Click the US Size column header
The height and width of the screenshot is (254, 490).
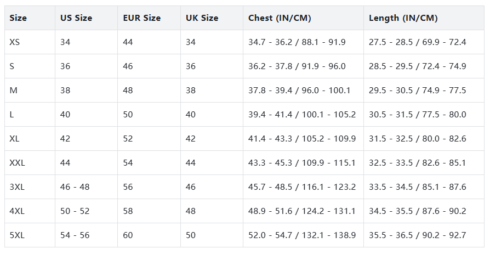[76, 18]
